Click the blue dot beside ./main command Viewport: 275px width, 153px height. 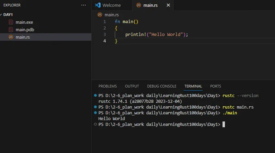pos(95,113)
